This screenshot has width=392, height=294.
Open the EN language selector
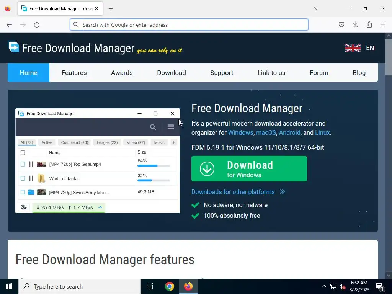click(x=370, y=48)
